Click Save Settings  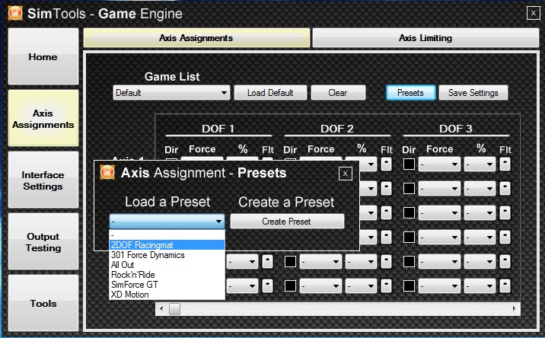(x=473, y=93)
